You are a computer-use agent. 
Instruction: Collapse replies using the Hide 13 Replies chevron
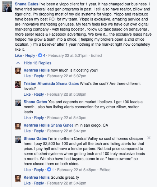click(x=18, y=63)
